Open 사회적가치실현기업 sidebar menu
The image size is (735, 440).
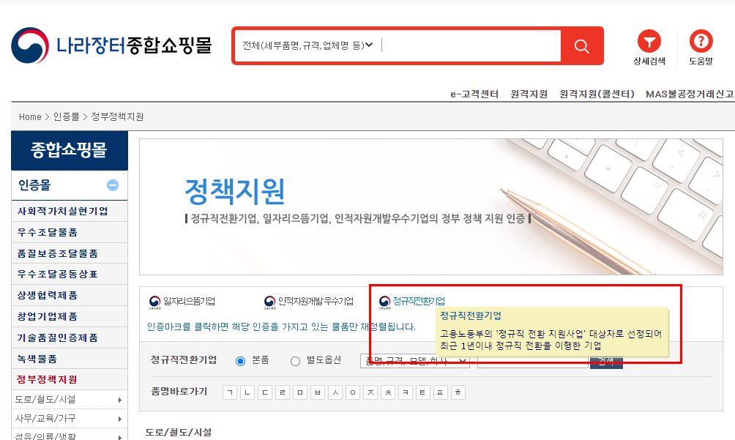70,212
